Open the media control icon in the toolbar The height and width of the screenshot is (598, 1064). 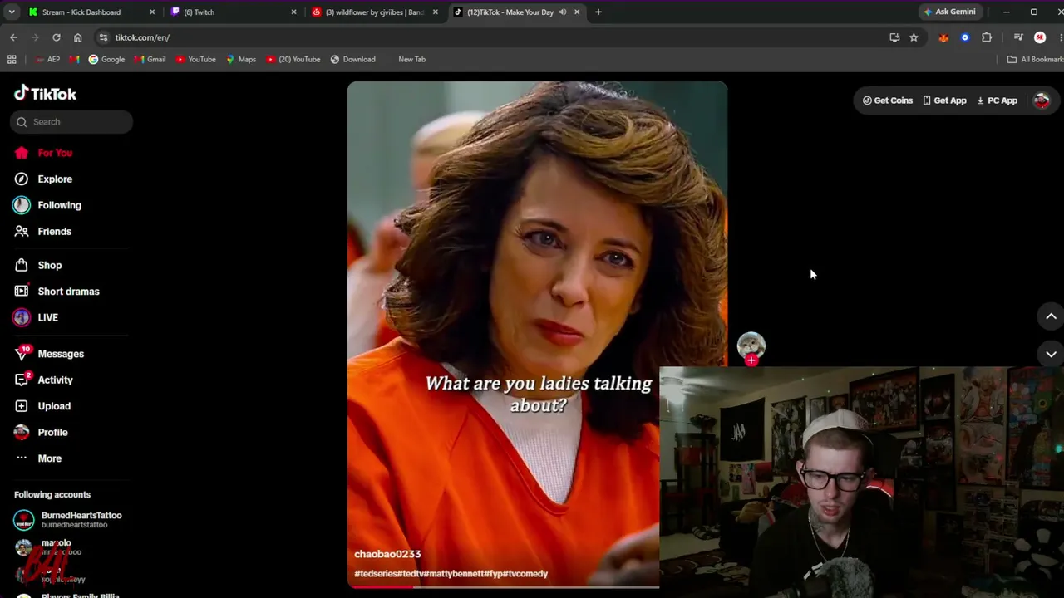1018,37
